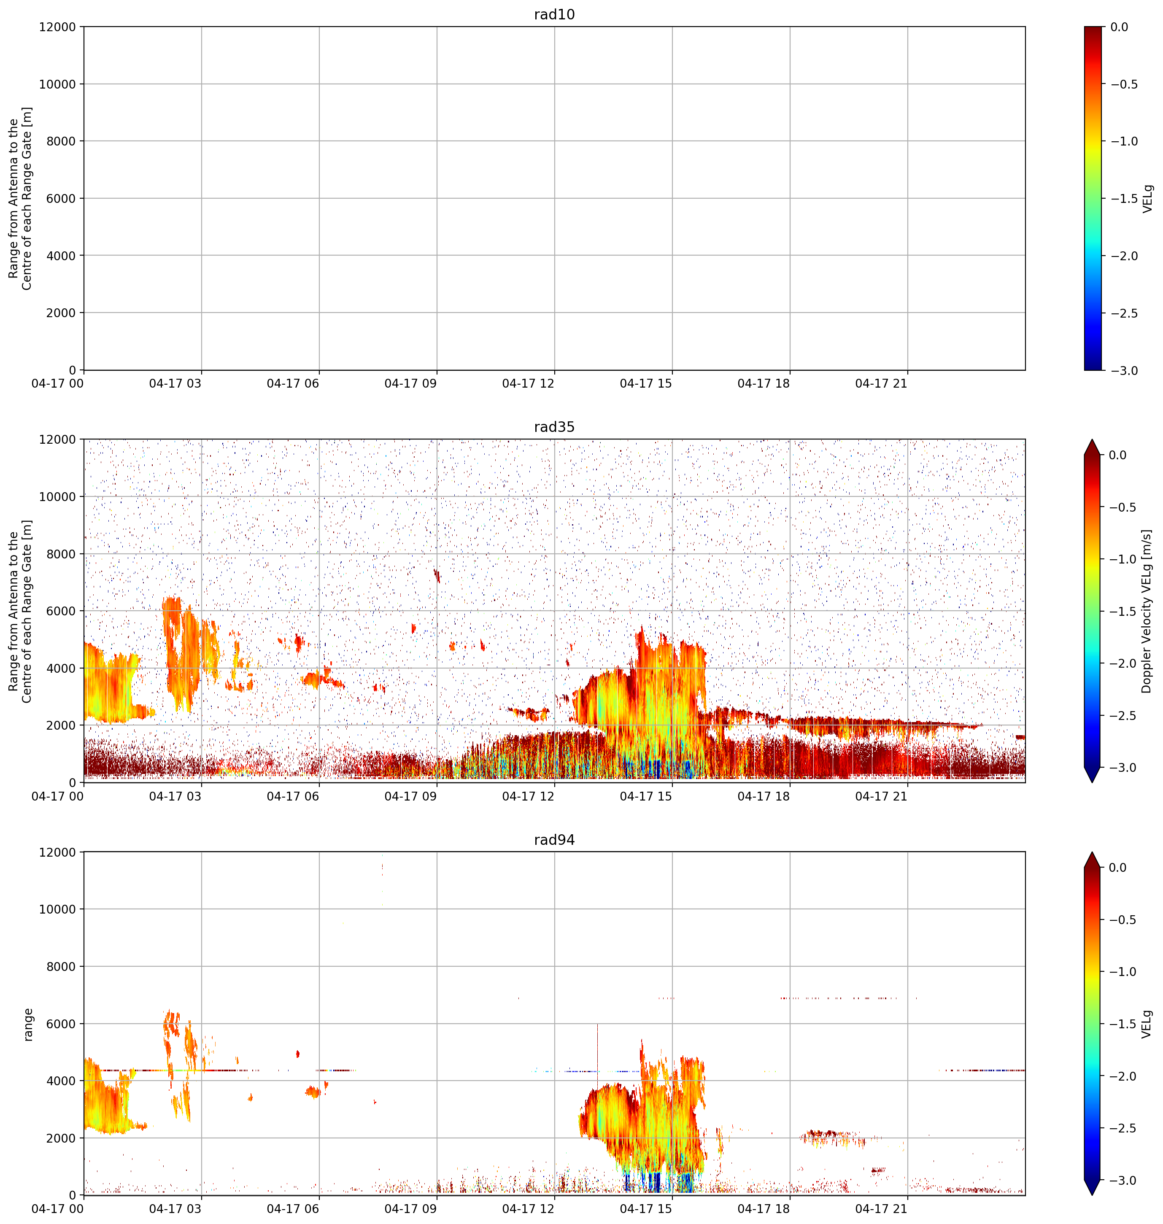This screenshot has height=1224, width=1163.
Task: Click the rad94 'range' y-axis label
Action: 27,1024
